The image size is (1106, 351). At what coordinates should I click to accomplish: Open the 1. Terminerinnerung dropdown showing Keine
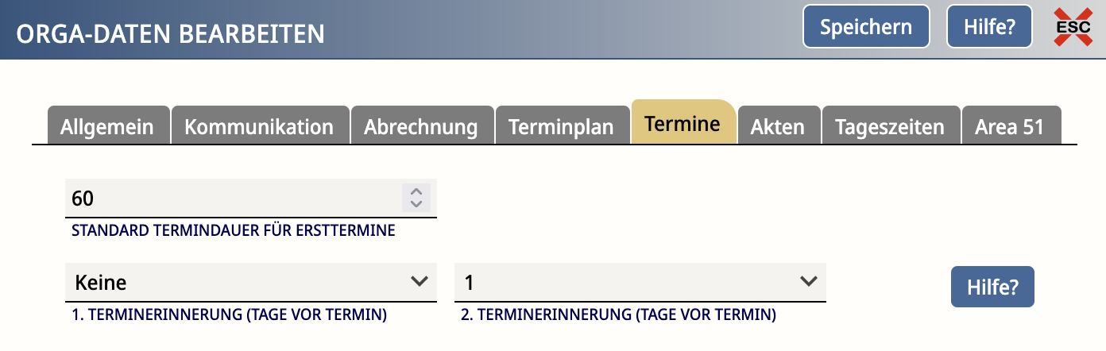(251, 282)
